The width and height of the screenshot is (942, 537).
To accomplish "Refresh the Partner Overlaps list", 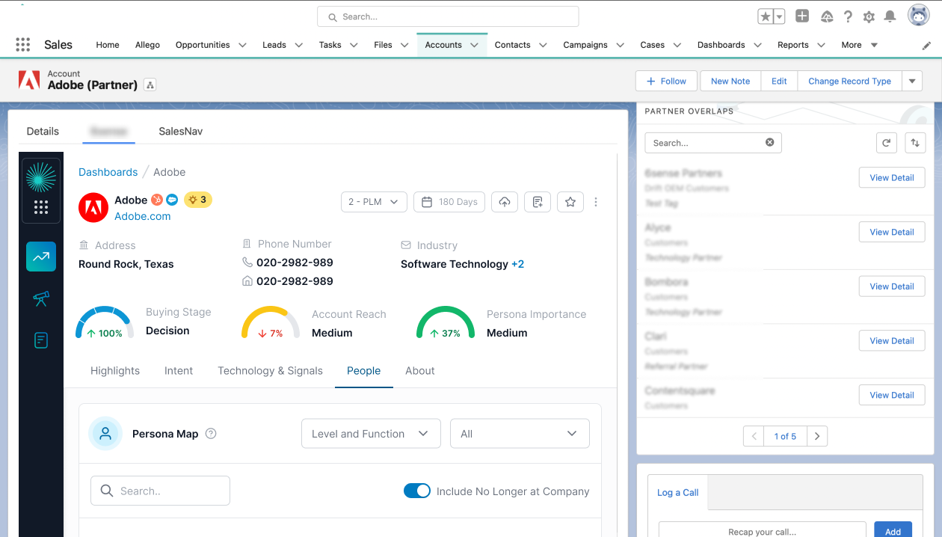I will [x=887, y=143].
